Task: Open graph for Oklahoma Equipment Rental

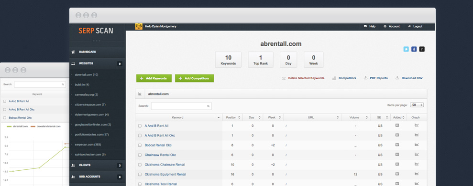Action: (x=417, y=174)
